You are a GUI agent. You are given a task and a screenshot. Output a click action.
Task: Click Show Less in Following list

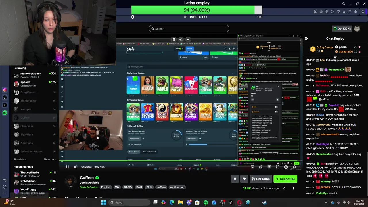(x=50, y=159)
